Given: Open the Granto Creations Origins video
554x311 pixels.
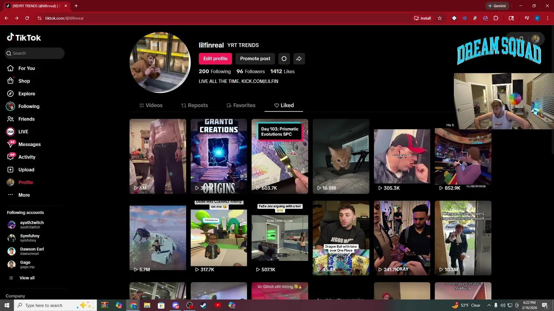Looking at the screenshot, I should [x=219, y=156].
